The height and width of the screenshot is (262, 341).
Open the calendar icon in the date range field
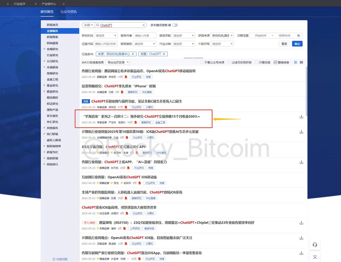(x=299, y=36)
